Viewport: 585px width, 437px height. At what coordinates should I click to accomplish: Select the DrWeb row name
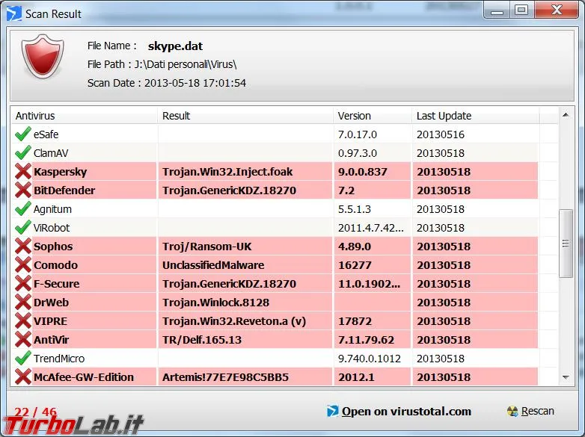(x=51, y=302)
